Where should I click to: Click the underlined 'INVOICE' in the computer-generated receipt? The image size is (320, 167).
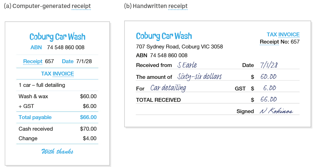63,74
